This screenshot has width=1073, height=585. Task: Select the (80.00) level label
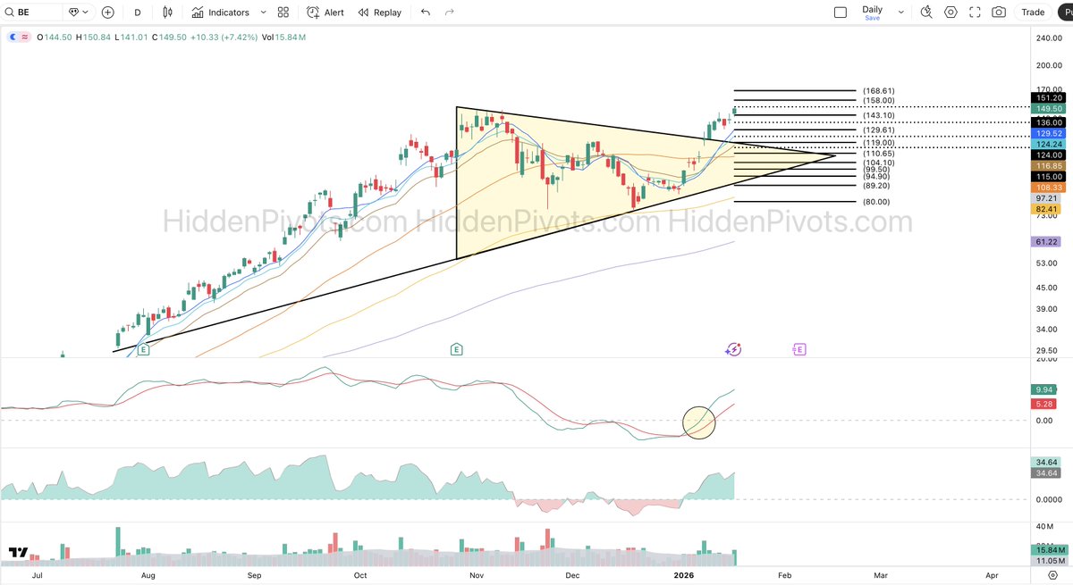tap(876, 202)
